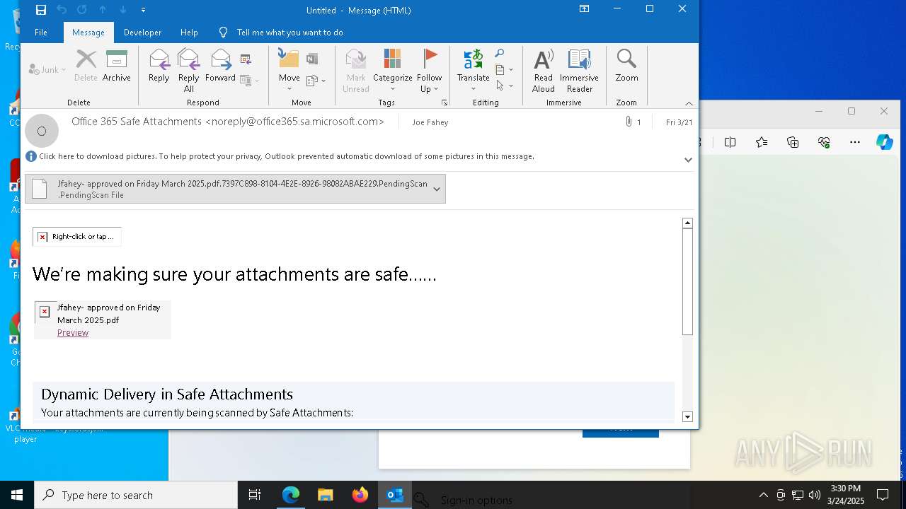
Task: Open Ribbon Display Options
Action: point(584,9)
